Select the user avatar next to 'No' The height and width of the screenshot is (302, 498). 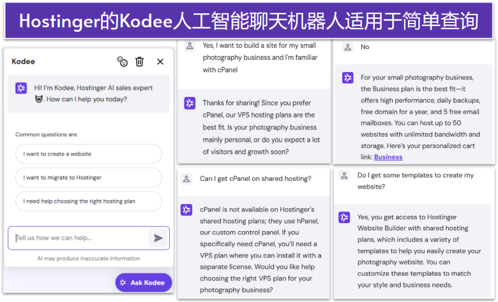pos(348,47)
